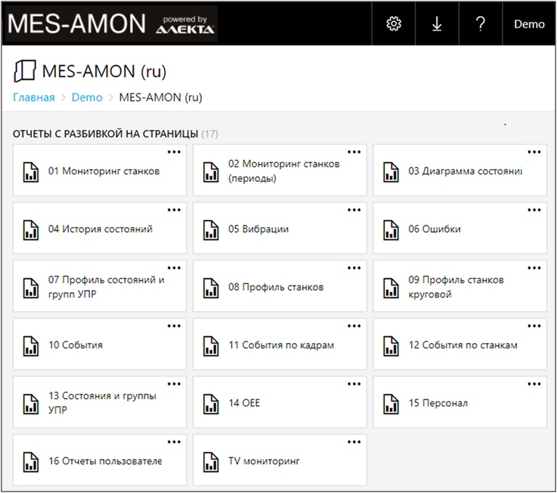Click the report icon of 08 Профиль станков
The width and height of the screenshot is (557, 493).
pyautogui.click(x=211, y=288)
